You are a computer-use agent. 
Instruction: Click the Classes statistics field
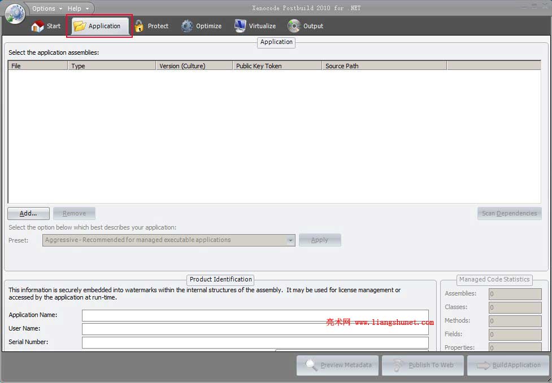pyautogui.click(x=515, y=307)
